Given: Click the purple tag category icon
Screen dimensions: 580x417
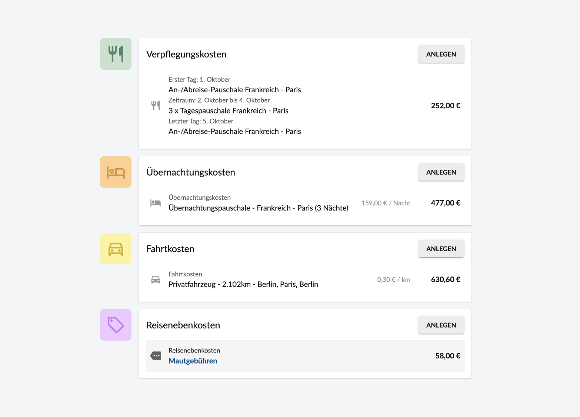Looking at the screenshot, I should point(116,325).
